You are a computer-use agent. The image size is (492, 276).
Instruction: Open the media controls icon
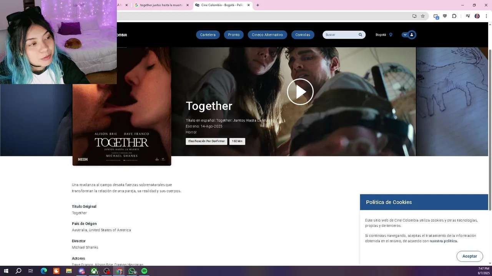468,16
